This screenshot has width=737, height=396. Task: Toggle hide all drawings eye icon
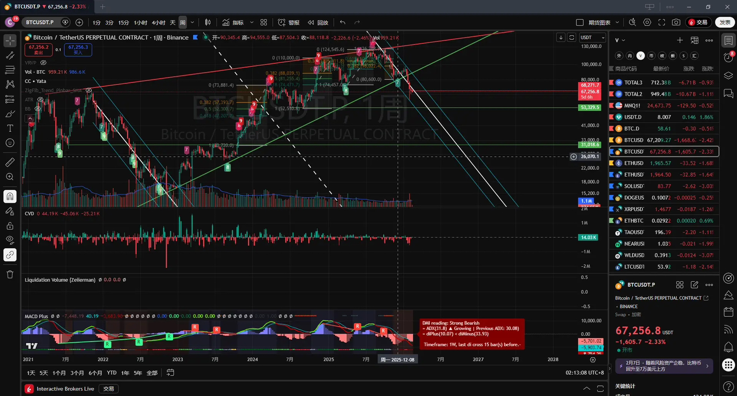10,240
